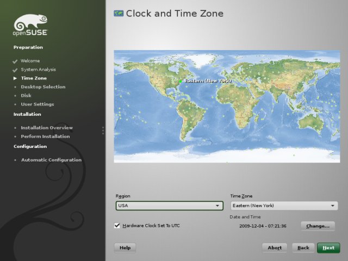Click the green New York marker on map
348x261 pixels.
[x=181, y=82]
